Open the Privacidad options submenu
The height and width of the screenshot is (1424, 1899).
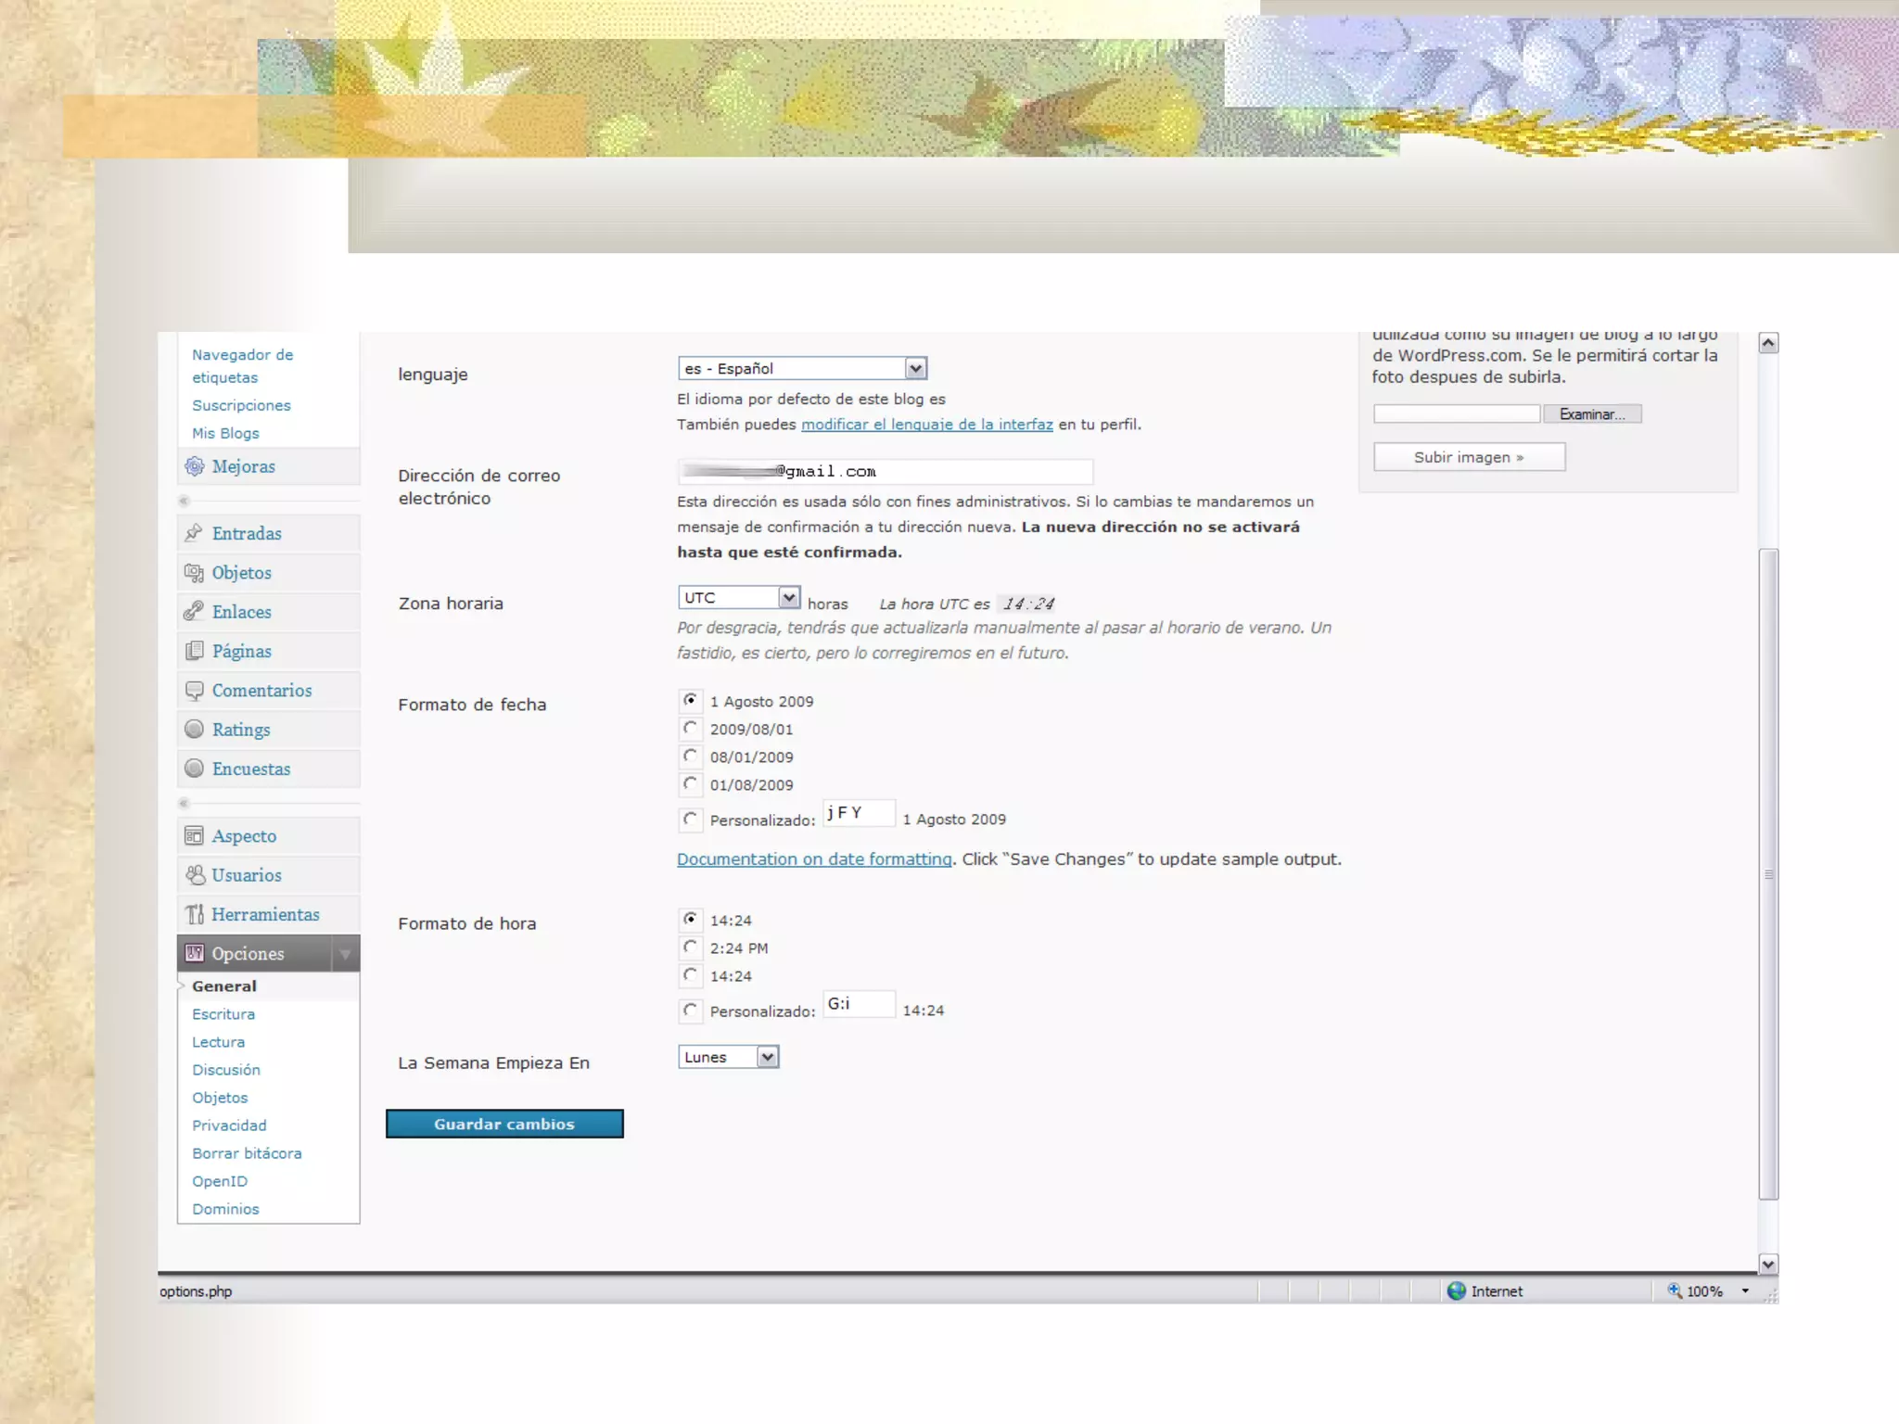[x=229, y=1125]
